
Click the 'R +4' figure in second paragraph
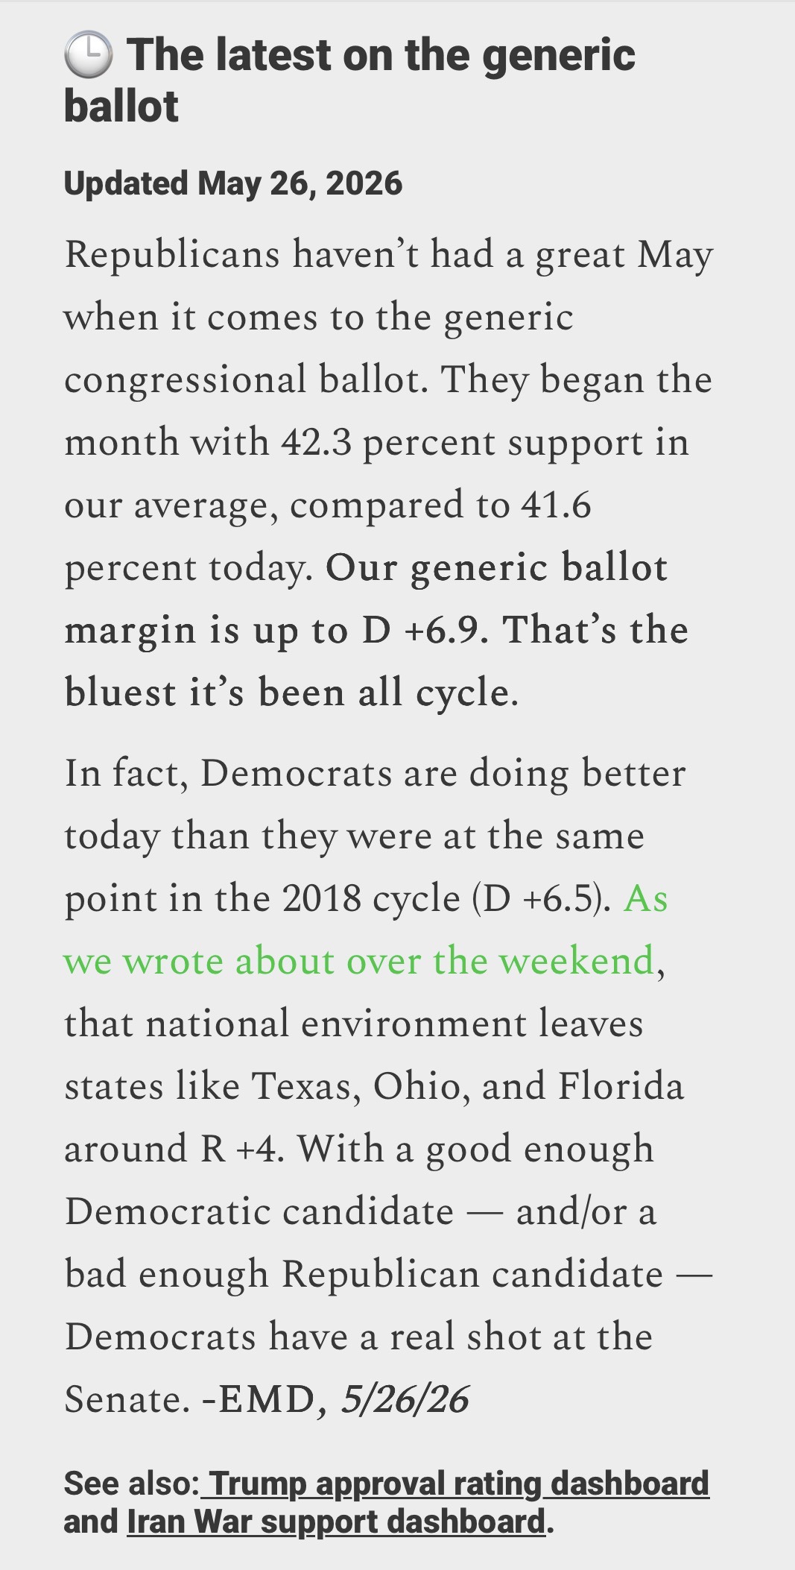point(240,1149)
